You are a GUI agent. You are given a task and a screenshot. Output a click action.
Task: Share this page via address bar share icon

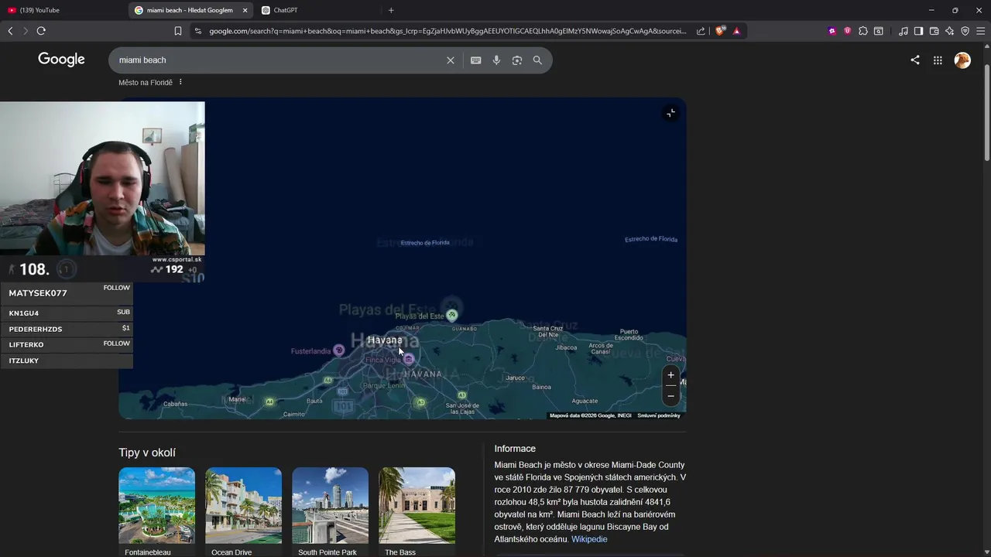click(701, 31)
